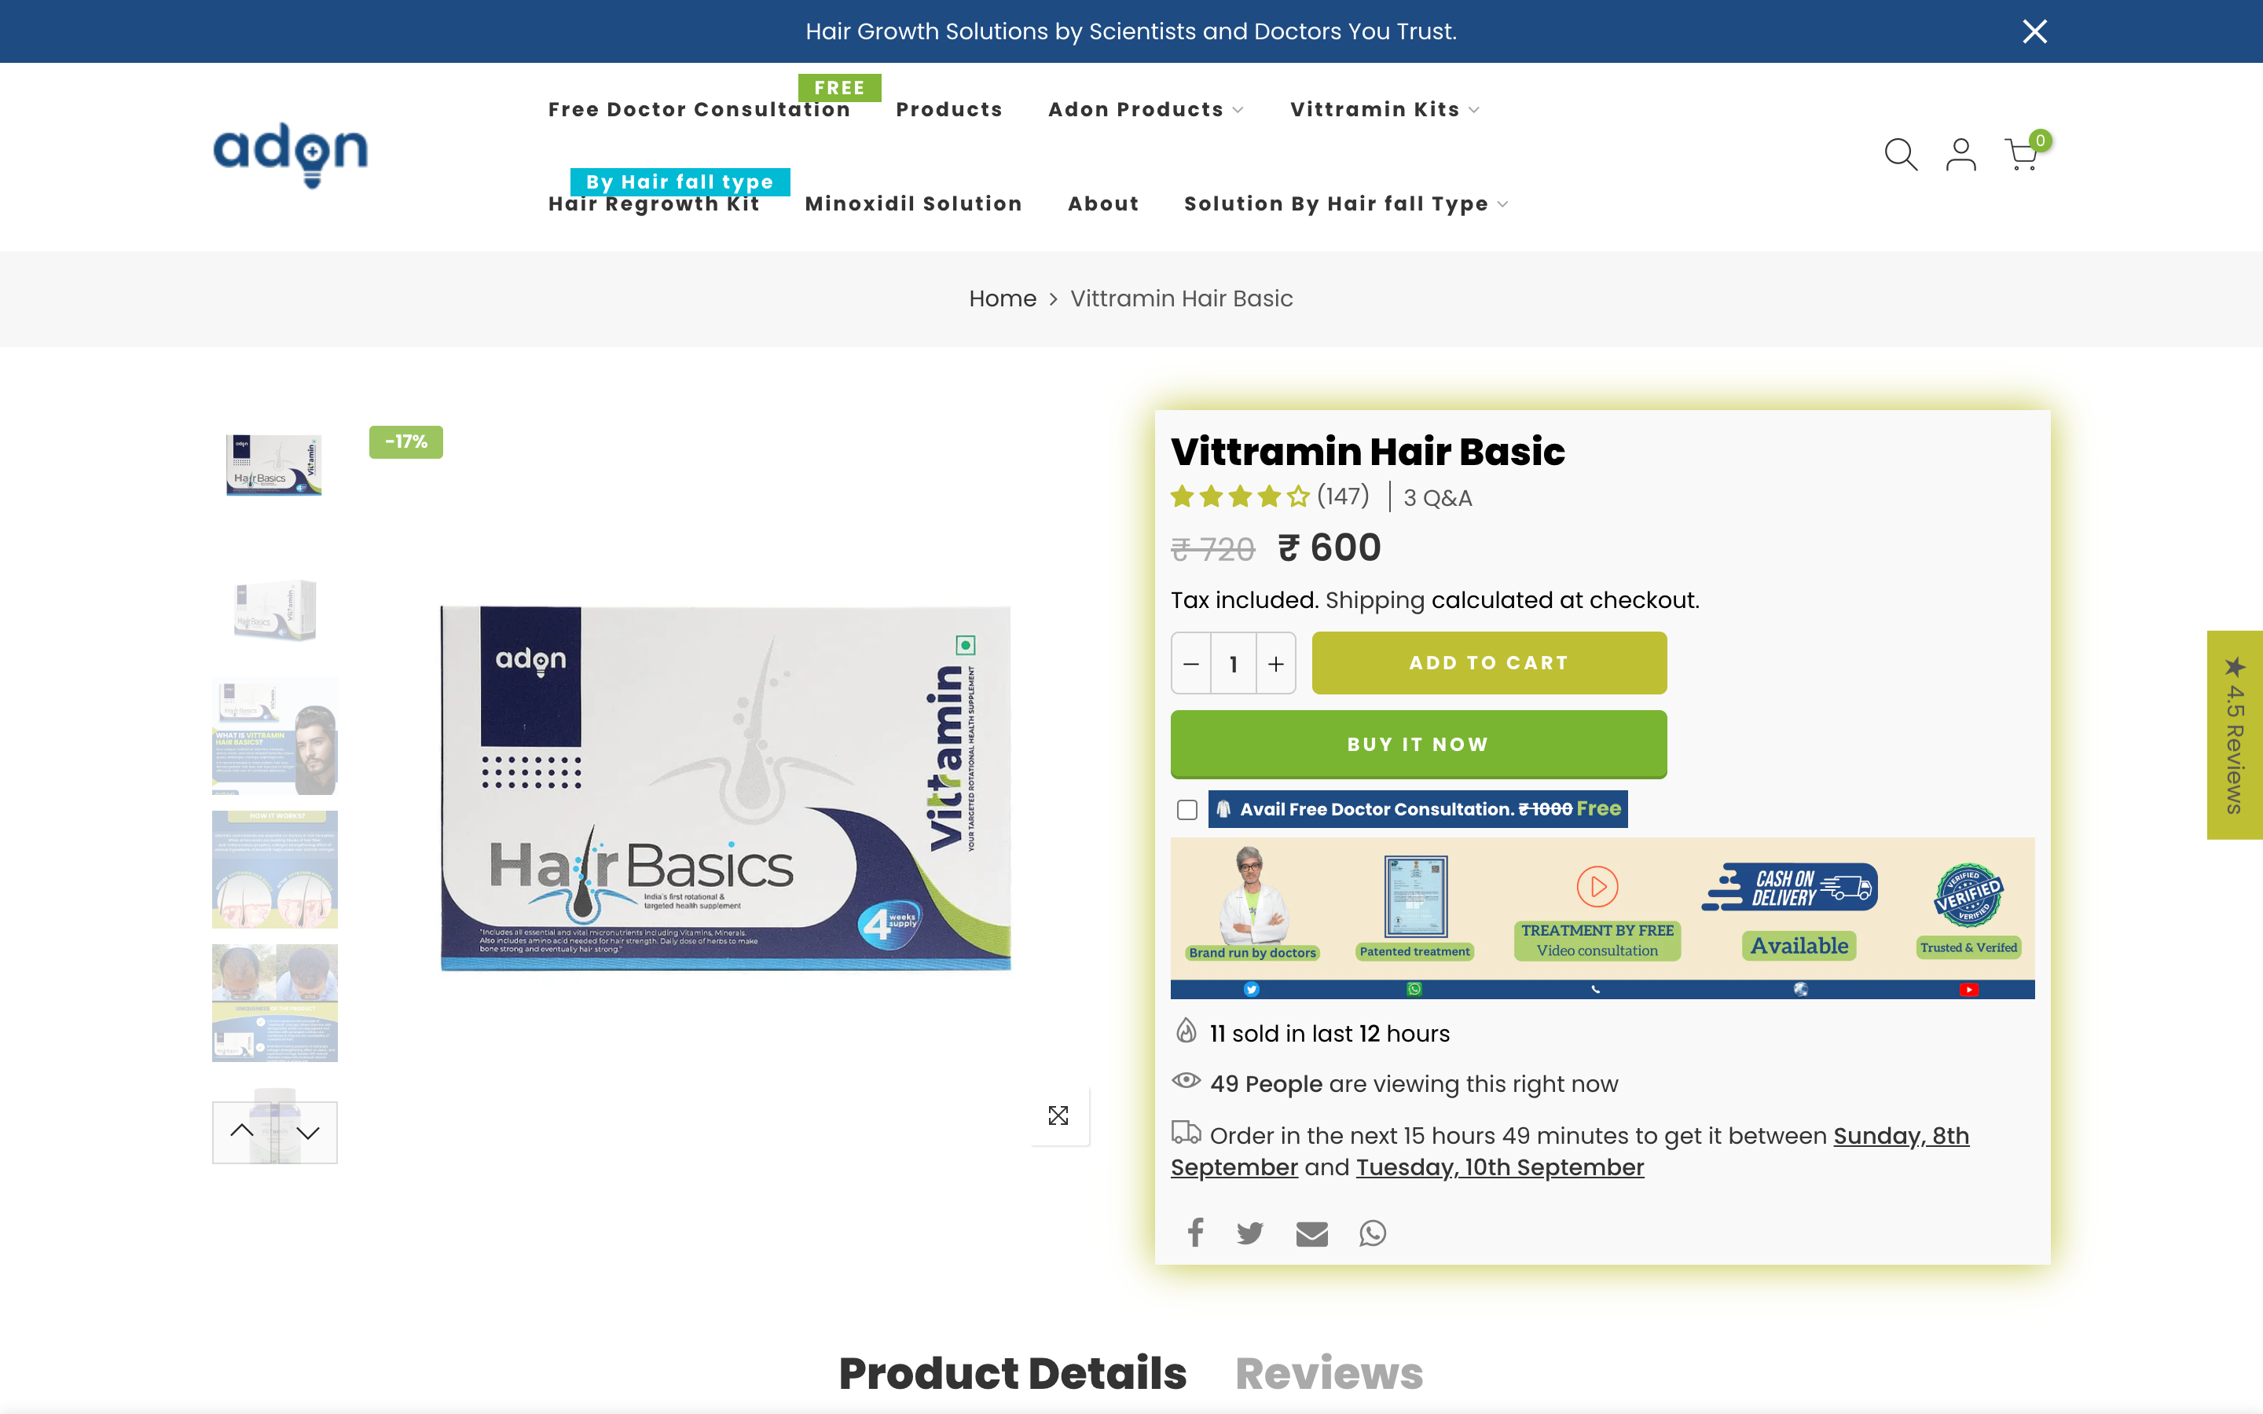Open the user account icon
2263x1414 pixels.
pos(1961,154)
